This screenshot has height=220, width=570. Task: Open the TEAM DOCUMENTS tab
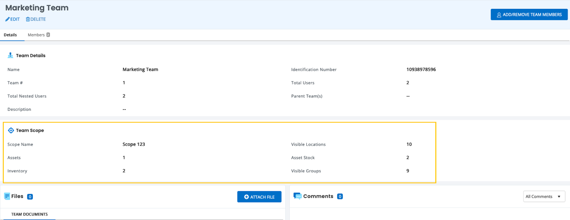coord(29,214)
